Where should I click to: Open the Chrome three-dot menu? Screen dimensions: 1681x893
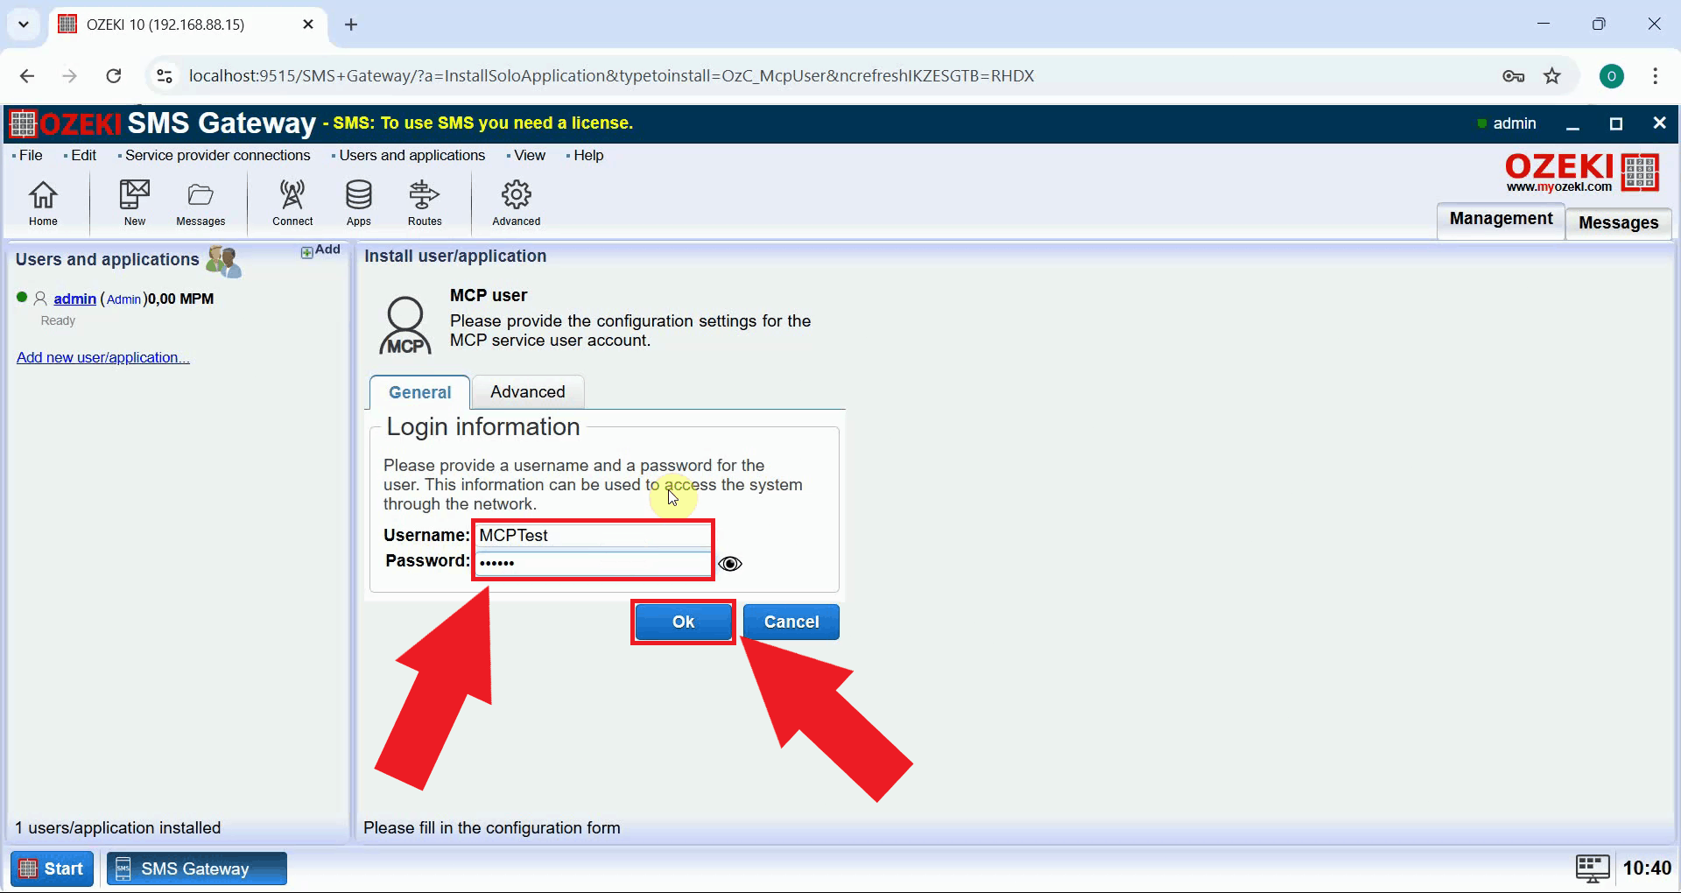pyautogui.click(x=1655, y=75)
